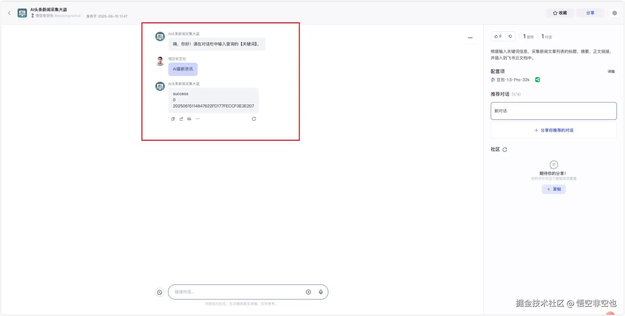Quote the success reply message
The image size is (625, 316).
click(x=189, y=119)
